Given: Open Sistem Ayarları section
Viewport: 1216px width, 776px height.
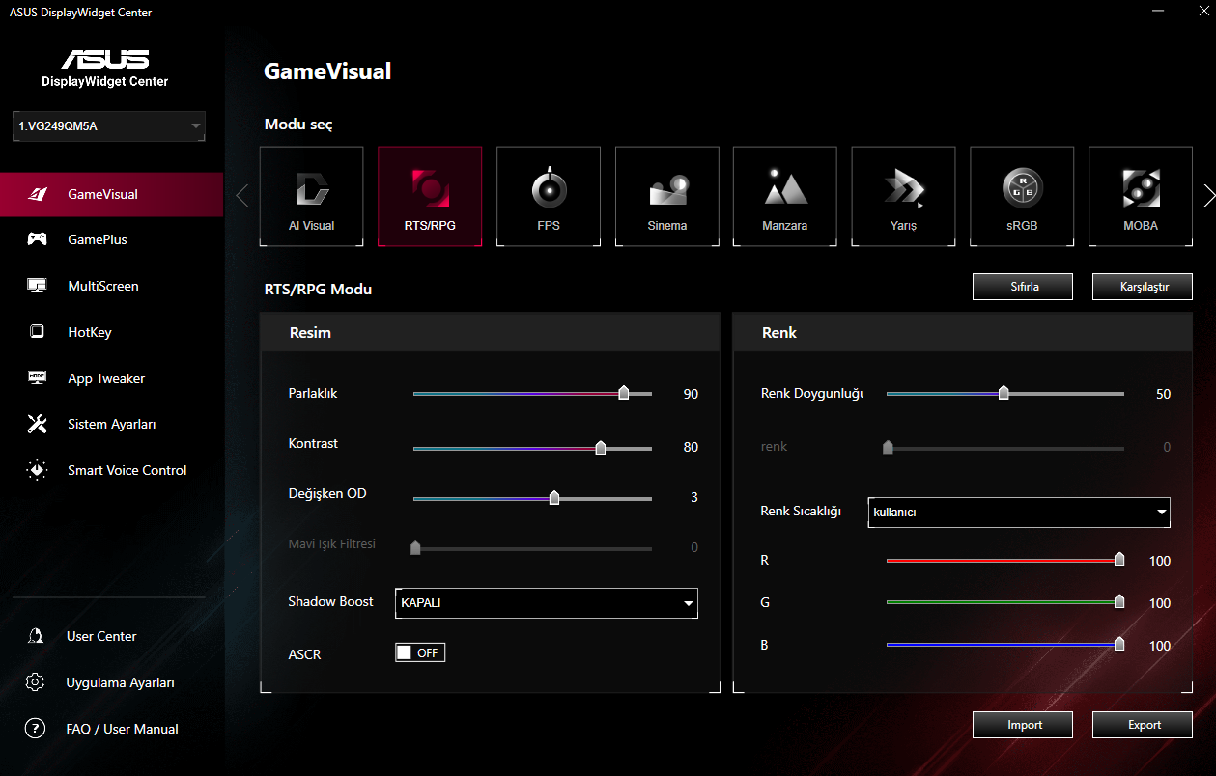Looking at the screenshot, I should 112,424.
